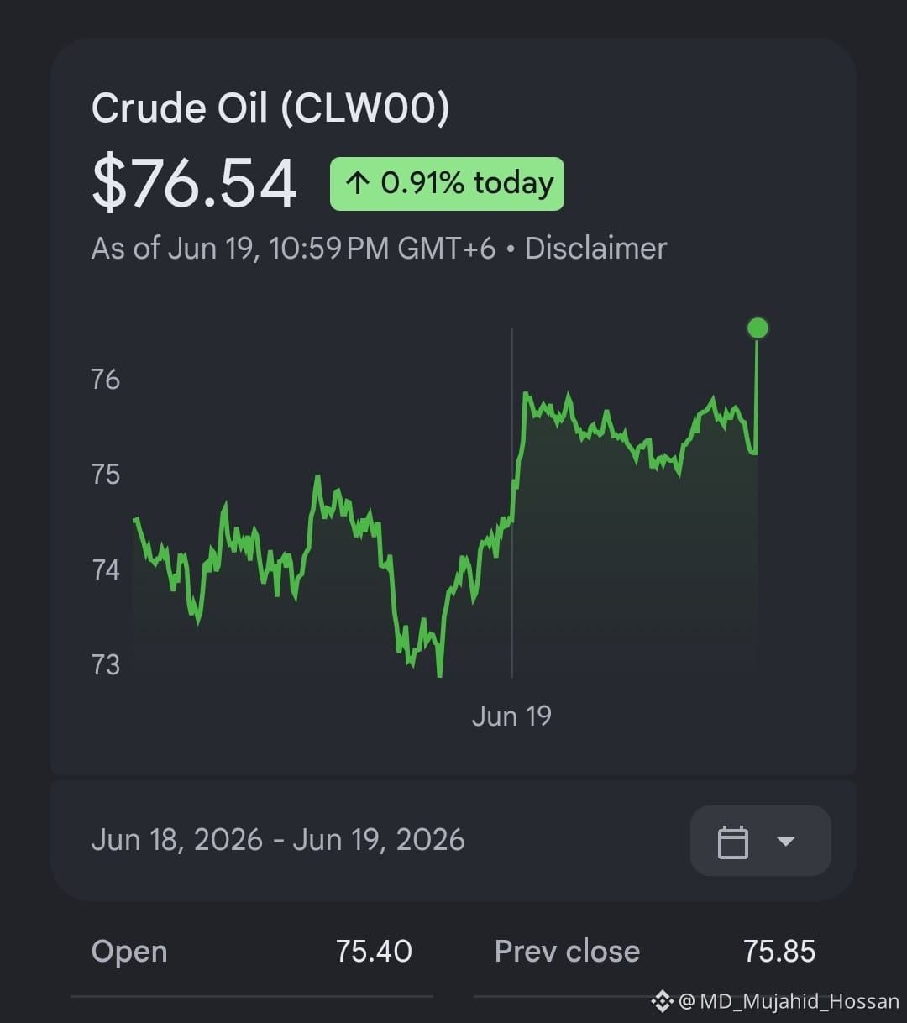Click the Binance logo icon in watermark
This screenshot has width=907, height=1023.
tap(663, 1001)
